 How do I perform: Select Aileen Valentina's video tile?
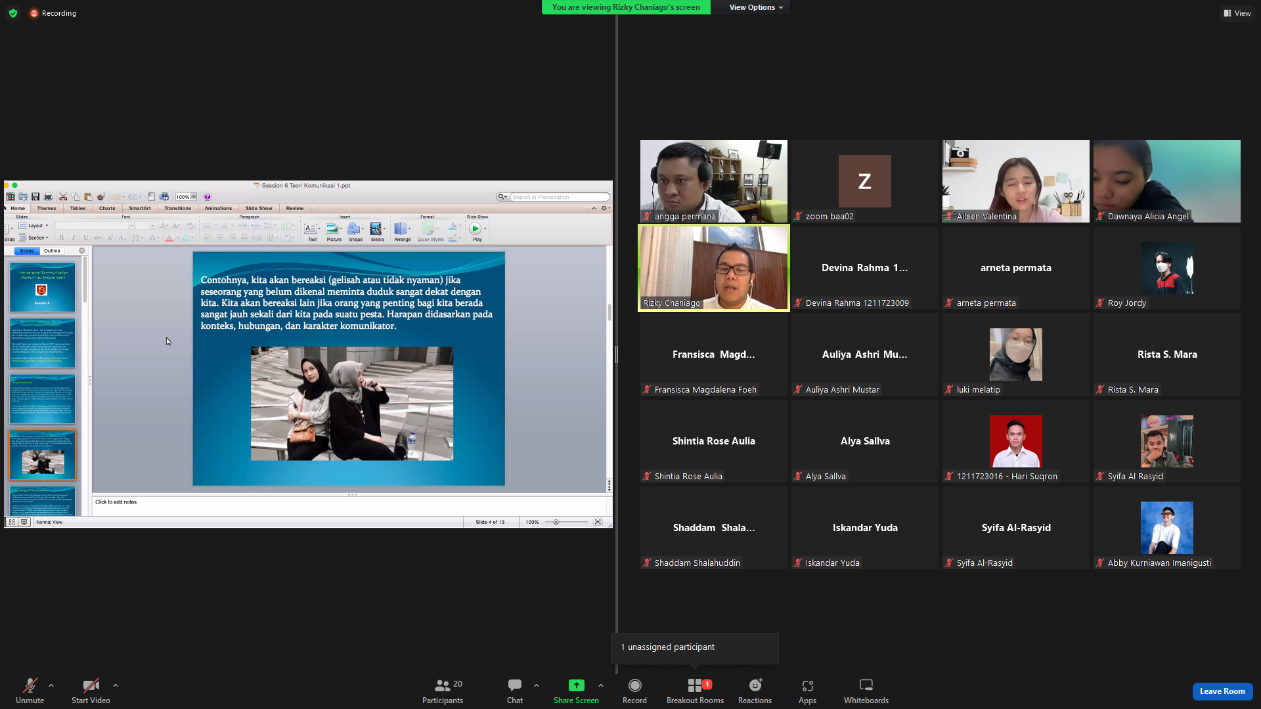point(1016,181)
